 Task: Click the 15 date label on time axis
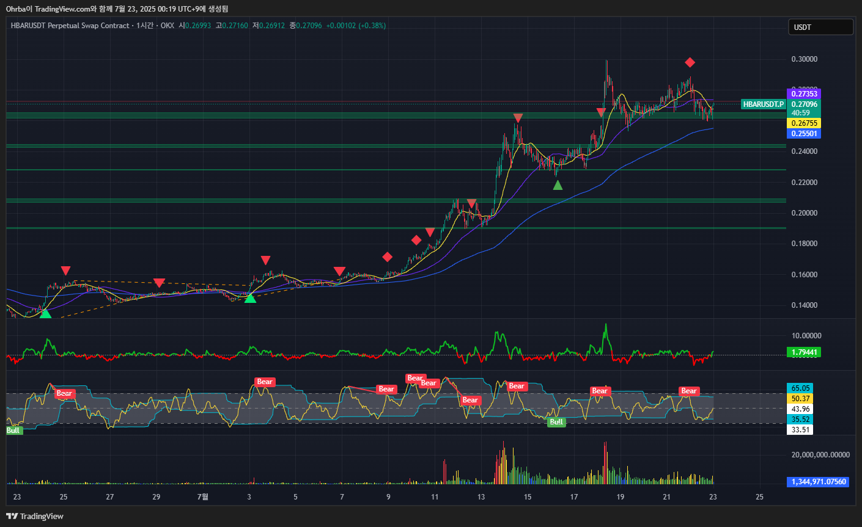[x=528, y=497]
